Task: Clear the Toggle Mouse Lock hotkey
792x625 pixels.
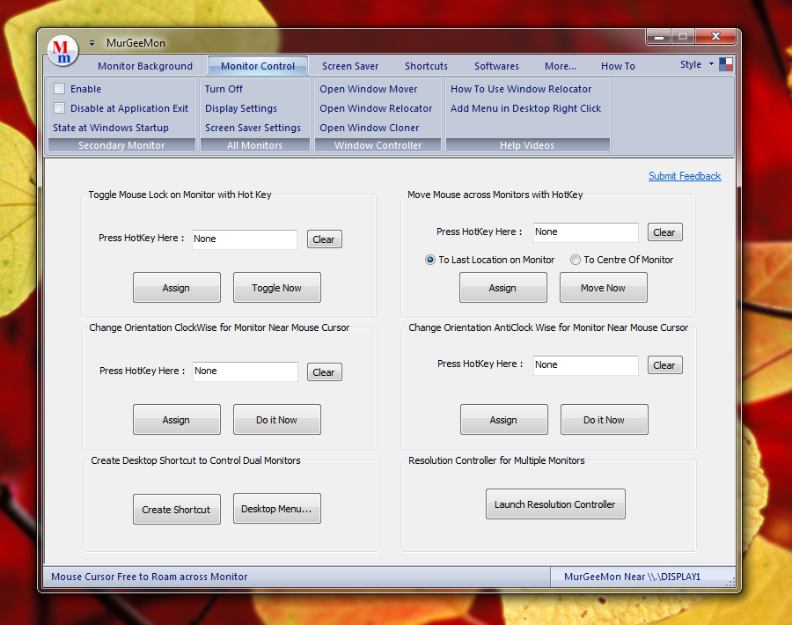Action: [x=324, y=239]
